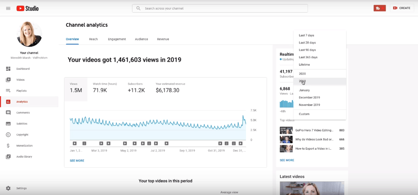Select Analytics in the sidebar
This screenshot has width=418, height=195.
[x=29, y=102]
